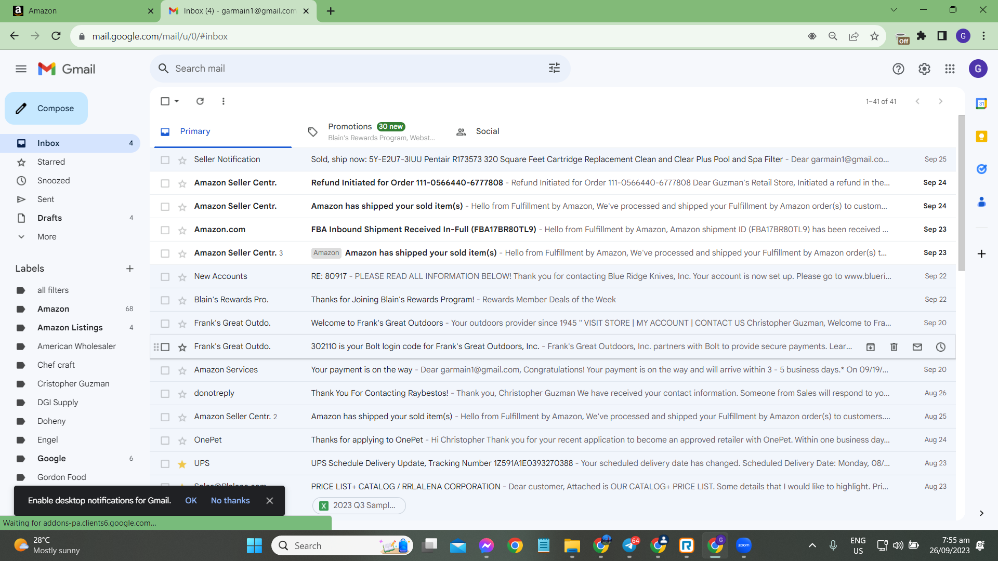Select the Refund Initiated email checkbox
Image resolution: width=998 pixels, height=561 pixels.
pos(165,183)
